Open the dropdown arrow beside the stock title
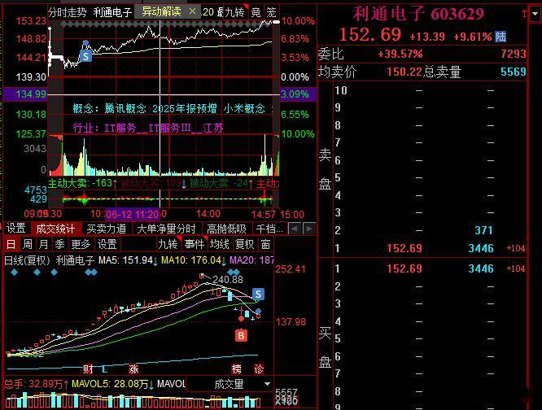 pyautogui.click(x=535, y=14)
